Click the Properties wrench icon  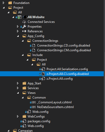tap(24, 27)
